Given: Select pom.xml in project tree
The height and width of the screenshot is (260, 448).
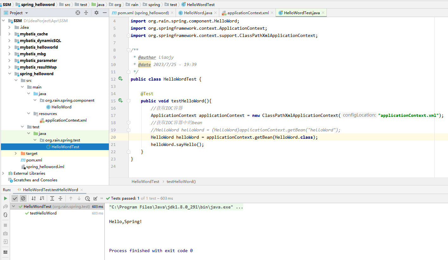Looking at the screenshot, I should point(34,160).
